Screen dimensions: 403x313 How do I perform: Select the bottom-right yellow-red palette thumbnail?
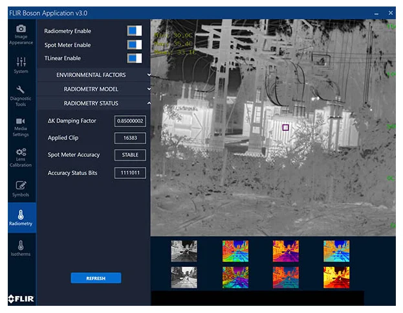click(x=336, y=277)
